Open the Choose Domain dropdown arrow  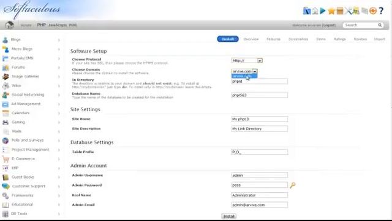pos(255,71)
